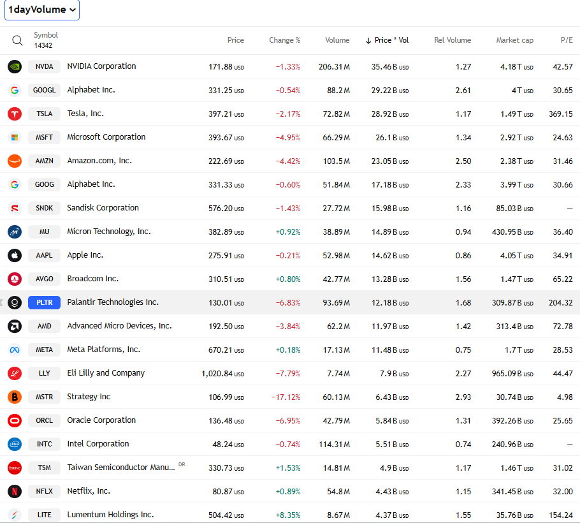Click the +8.35% change for LITE

coord(288,515)
